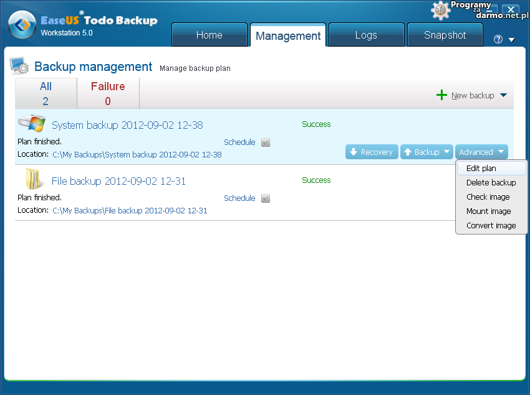Show the Failure backups filter
The image size is (530, 395).
108,93
